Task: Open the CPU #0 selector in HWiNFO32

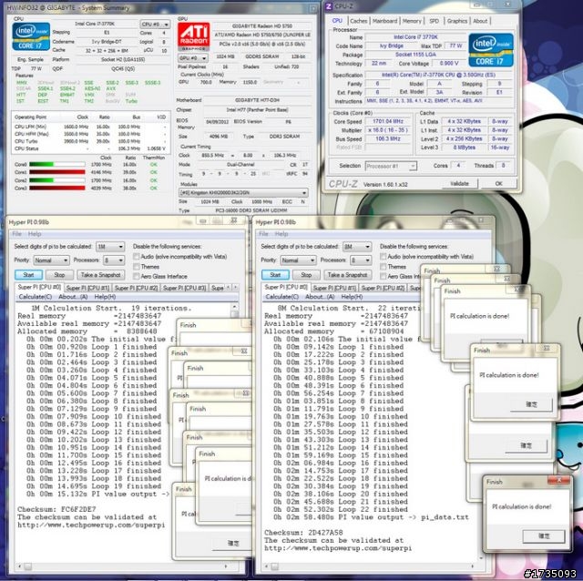Action: 155,25
